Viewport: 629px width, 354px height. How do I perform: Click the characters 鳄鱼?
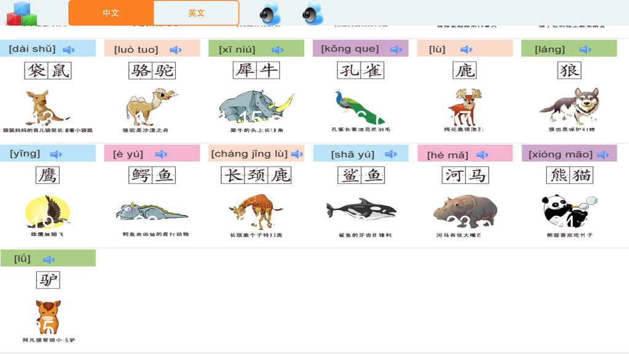coord(152,175)
